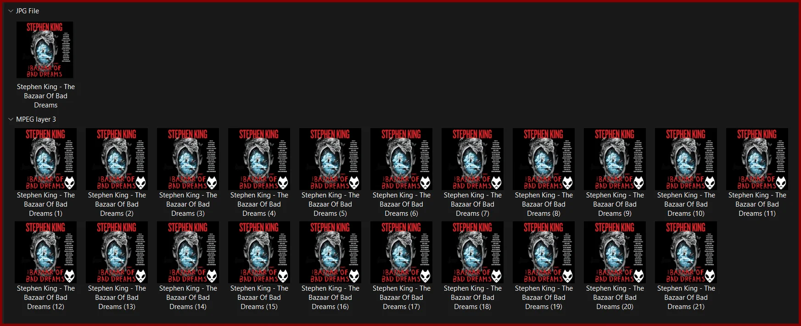This screenshot has width=801, height=326.
Task: Select MP3 file Dreams (14) thumbnail
Action: coord(188,252)
